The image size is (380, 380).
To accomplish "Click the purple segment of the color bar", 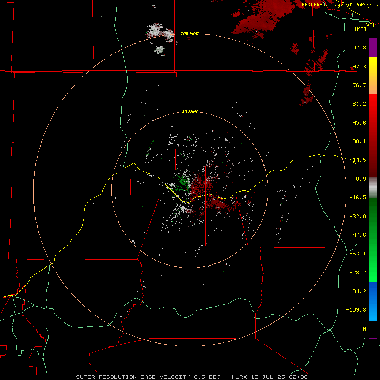I will click(373, 47).
